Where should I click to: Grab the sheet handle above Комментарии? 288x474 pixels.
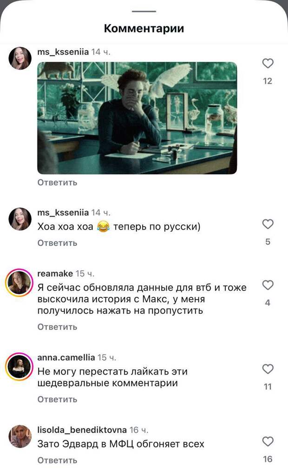click(x=144, y=12)
